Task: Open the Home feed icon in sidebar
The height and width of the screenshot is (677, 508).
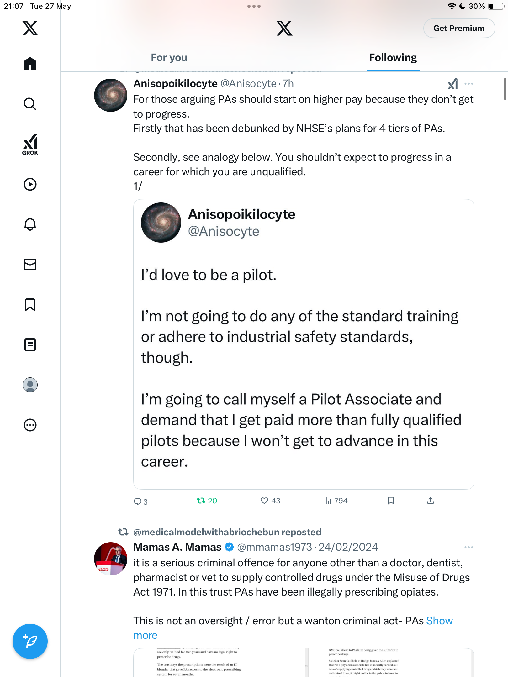Action: click(x=30, y=64)
